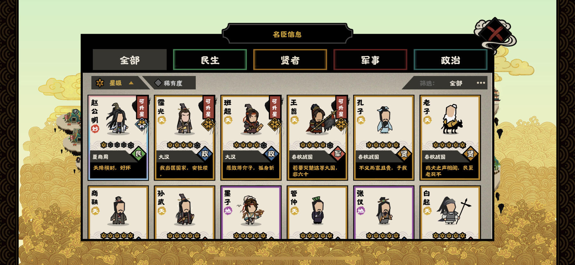Click the 天 rank badge on 老子's card

click(x=427, y=120)
